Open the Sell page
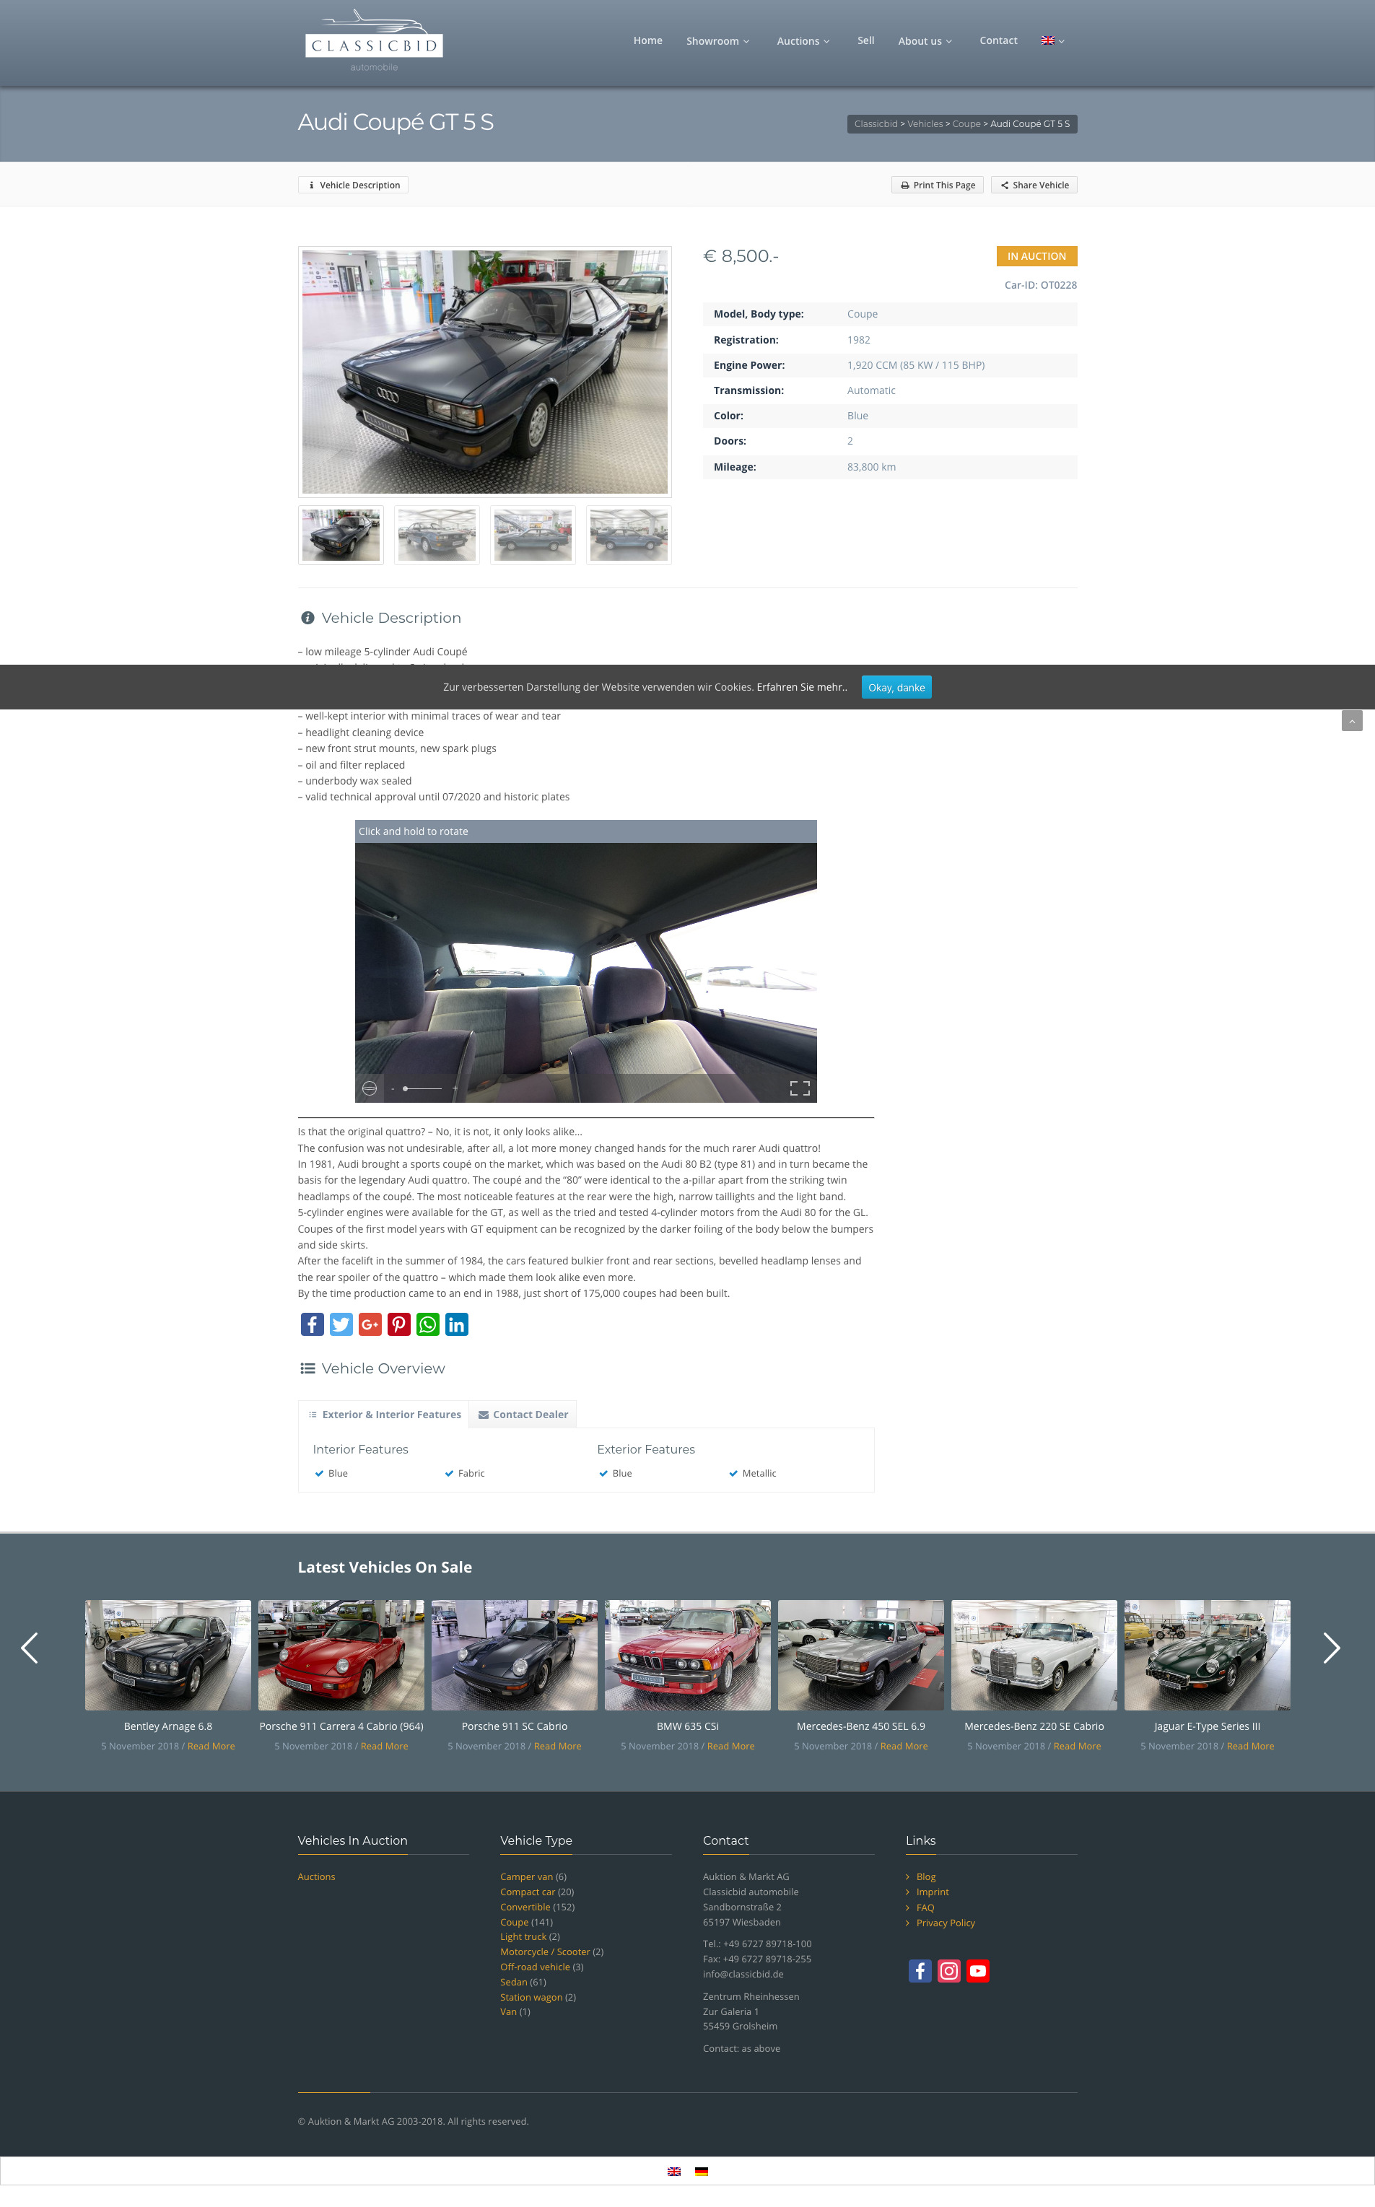This screenshot has height=2207, width=1375. click(865, 41)
